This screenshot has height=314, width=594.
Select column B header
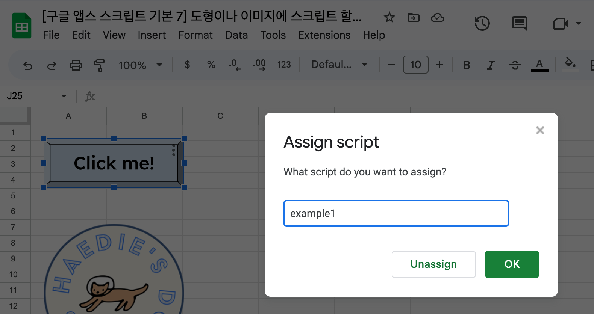tap(144, 116)
